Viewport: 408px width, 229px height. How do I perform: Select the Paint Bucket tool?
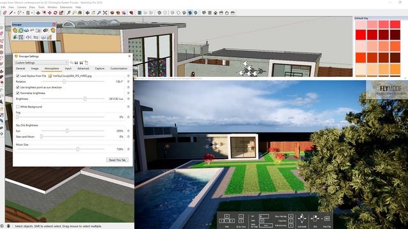[x=80, y=13]
